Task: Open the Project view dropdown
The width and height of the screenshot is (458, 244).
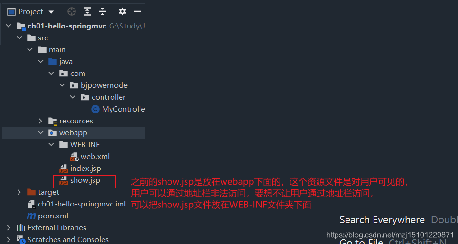Action: click(x=51, y=12)
